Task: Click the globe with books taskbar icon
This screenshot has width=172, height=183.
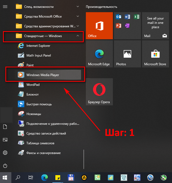Action: [x=137, y=178]
